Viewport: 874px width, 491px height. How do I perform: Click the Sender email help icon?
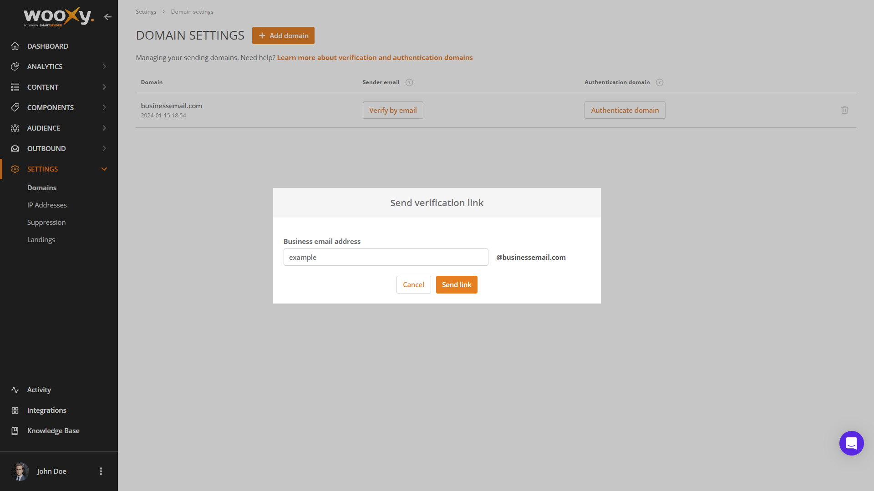[x=409, y=82]
